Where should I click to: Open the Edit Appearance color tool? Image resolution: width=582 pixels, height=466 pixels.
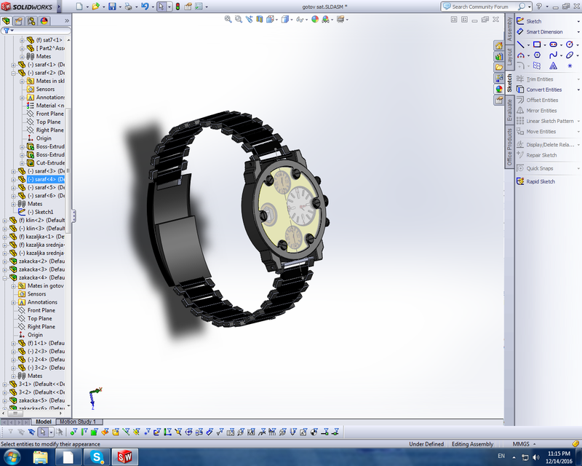314,20
